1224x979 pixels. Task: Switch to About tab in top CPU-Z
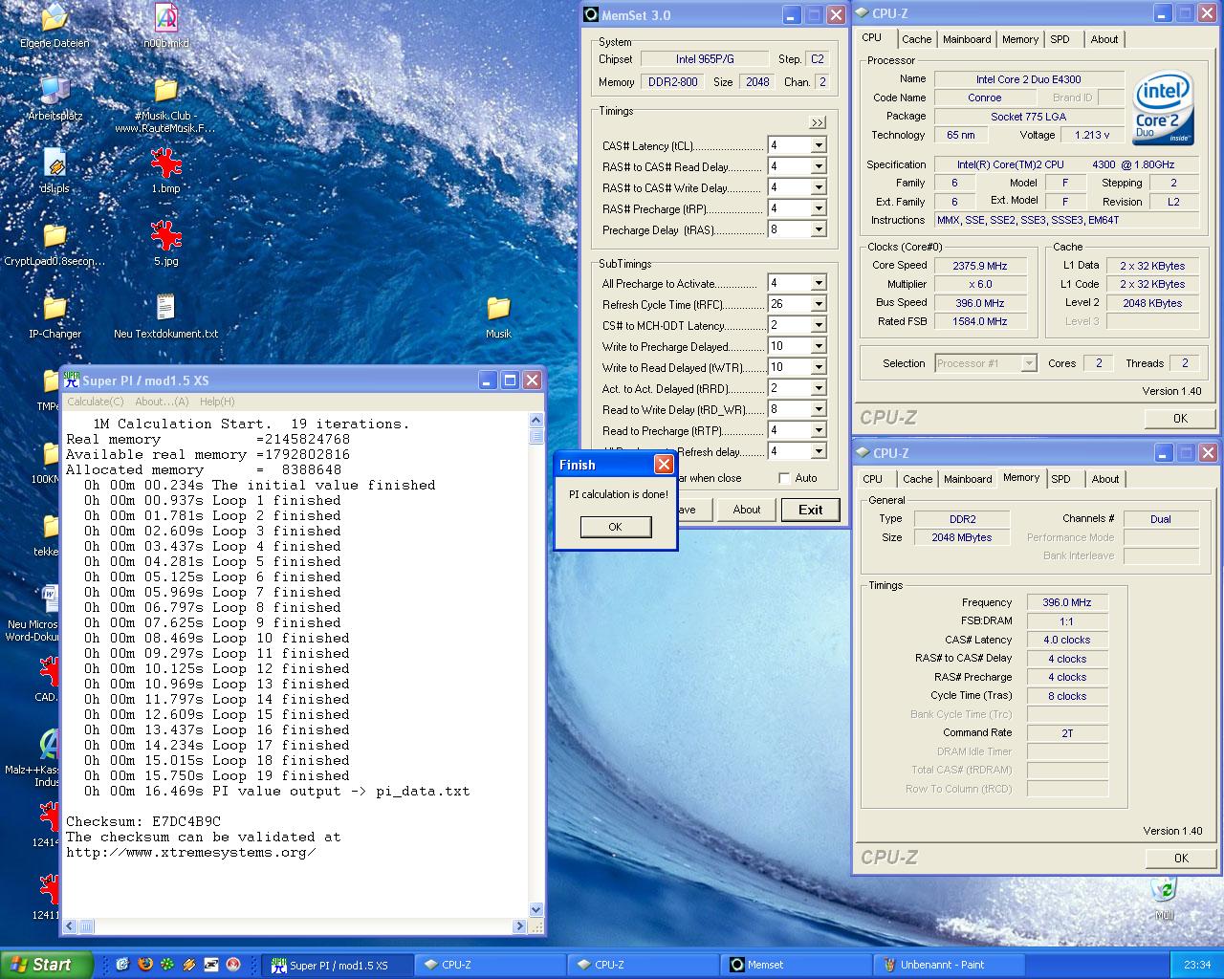(1104, 39)
